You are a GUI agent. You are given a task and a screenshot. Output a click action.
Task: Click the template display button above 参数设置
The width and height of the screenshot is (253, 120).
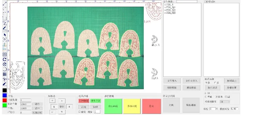[x=231, y=81]
